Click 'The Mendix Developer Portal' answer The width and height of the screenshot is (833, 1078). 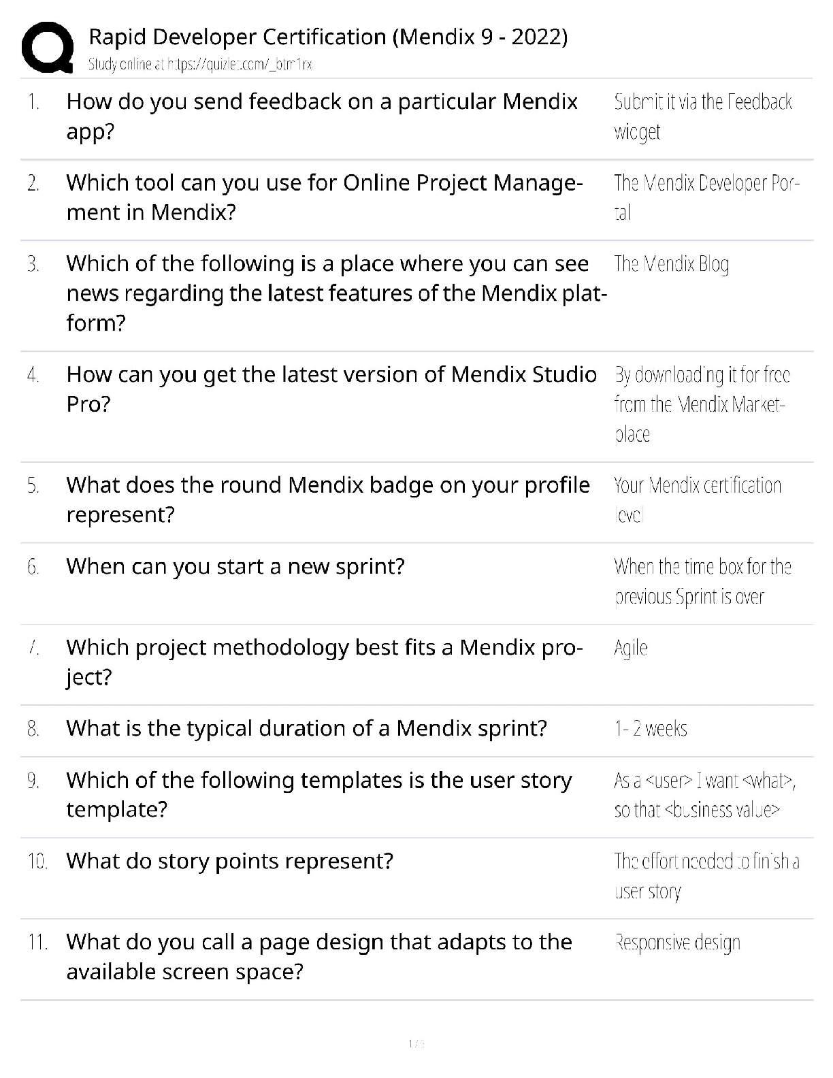(x=706, y=197)
